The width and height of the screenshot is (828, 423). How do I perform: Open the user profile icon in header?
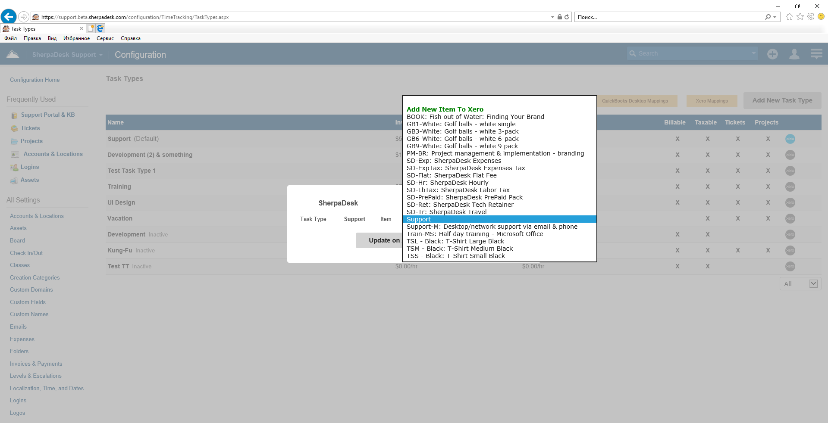[794, 54]
